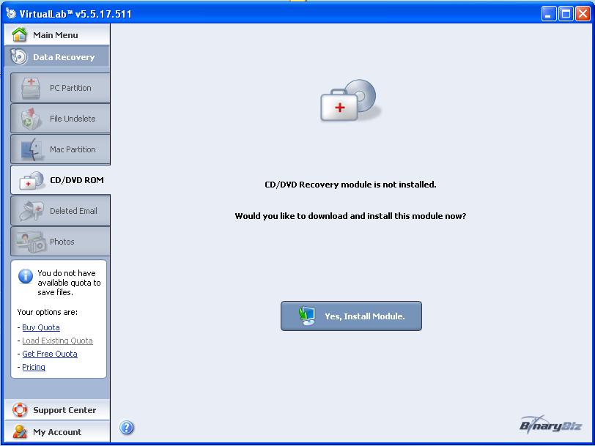Click the blue info icon in quota box
This screenshot has width=595, height=446.
26,276
